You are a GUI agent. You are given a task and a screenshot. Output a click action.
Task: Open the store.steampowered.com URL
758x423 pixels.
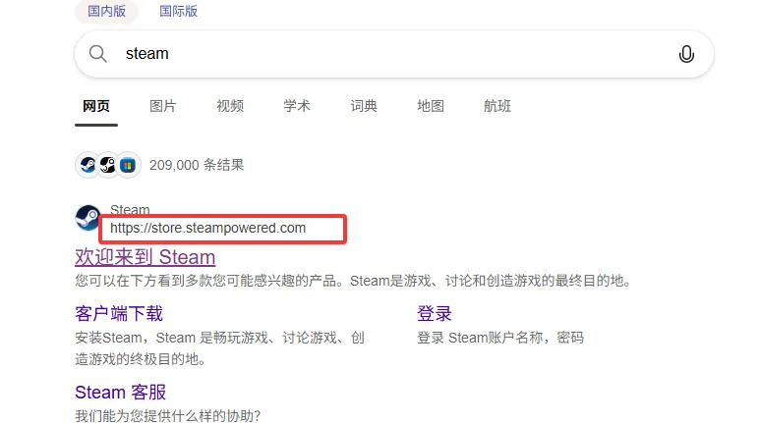point(207,228)
